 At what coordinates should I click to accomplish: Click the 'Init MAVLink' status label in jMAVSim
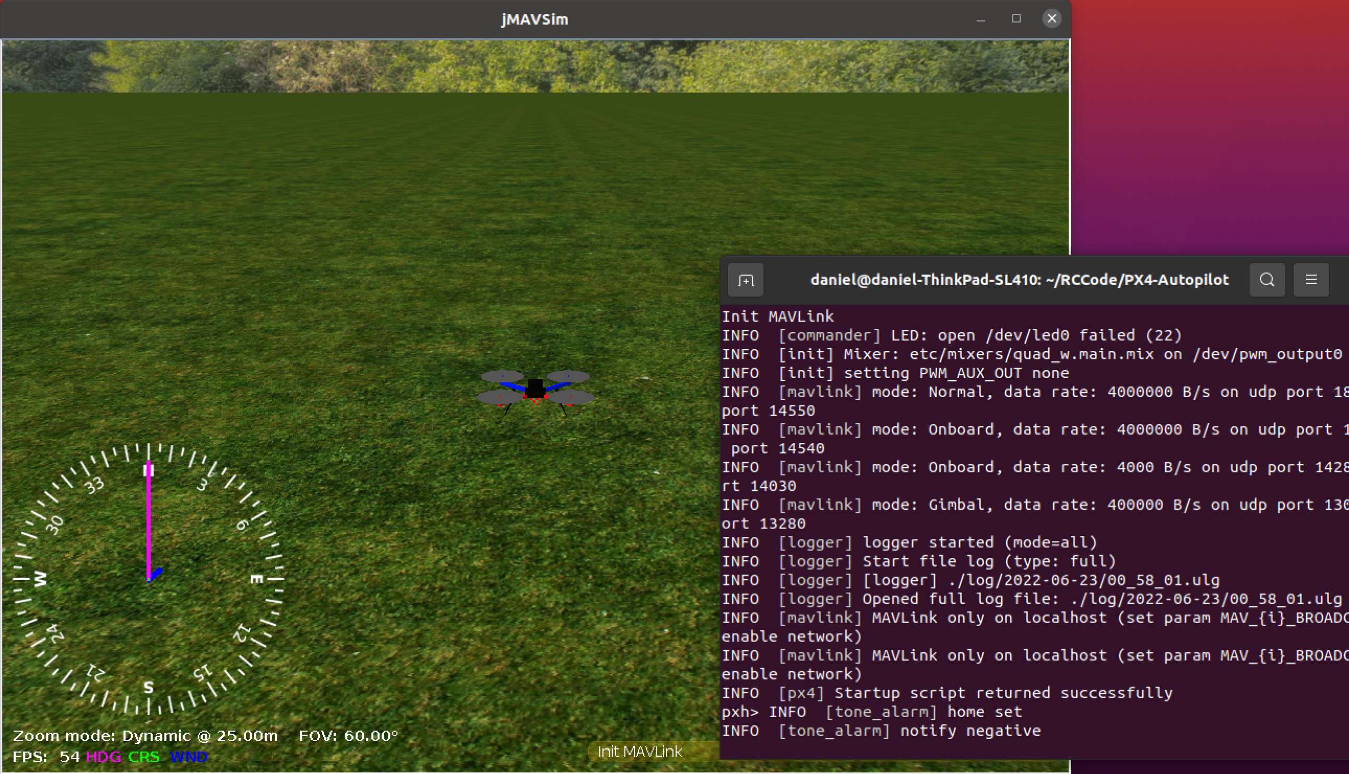click(640, 752)
